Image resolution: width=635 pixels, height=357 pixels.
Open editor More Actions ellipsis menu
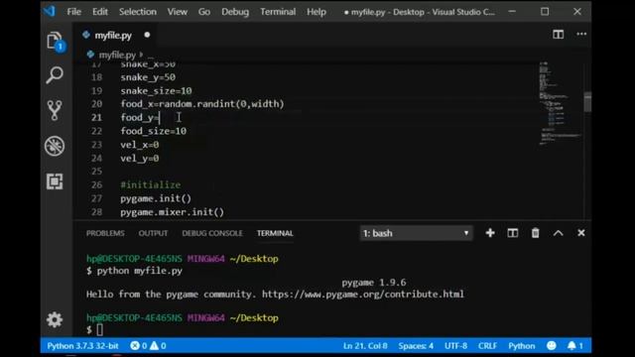point(581,35)
